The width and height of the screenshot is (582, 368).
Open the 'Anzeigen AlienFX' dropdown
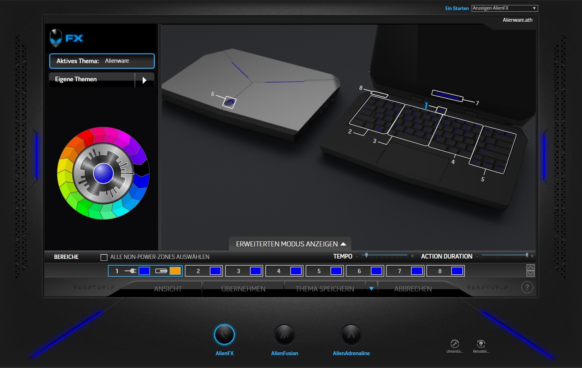[504, 8]
